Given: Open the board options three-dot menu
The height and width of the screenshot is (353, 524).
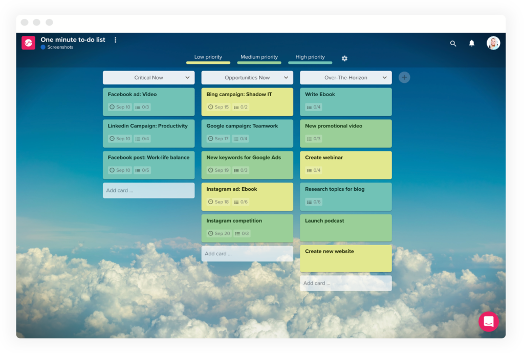Looking at the screenshot, I should click(115, 40).
